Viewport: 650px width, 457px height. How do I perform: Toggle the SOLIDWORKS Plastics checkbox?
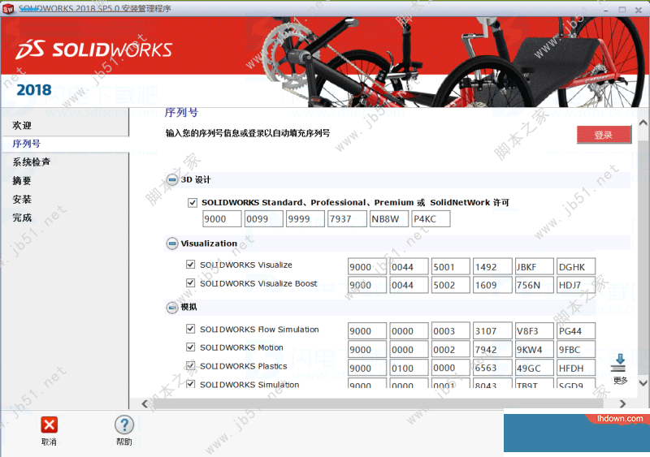[191, 365]
